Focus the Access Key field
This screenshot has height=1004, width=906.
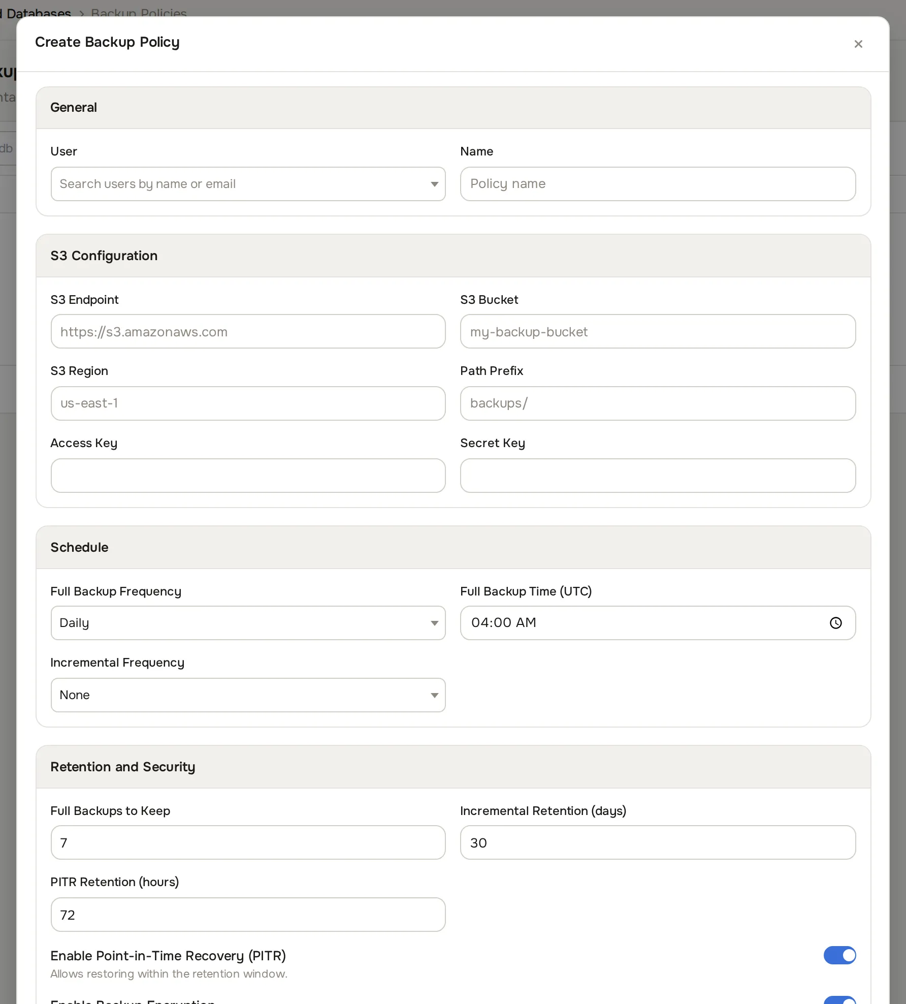point(248,476)
